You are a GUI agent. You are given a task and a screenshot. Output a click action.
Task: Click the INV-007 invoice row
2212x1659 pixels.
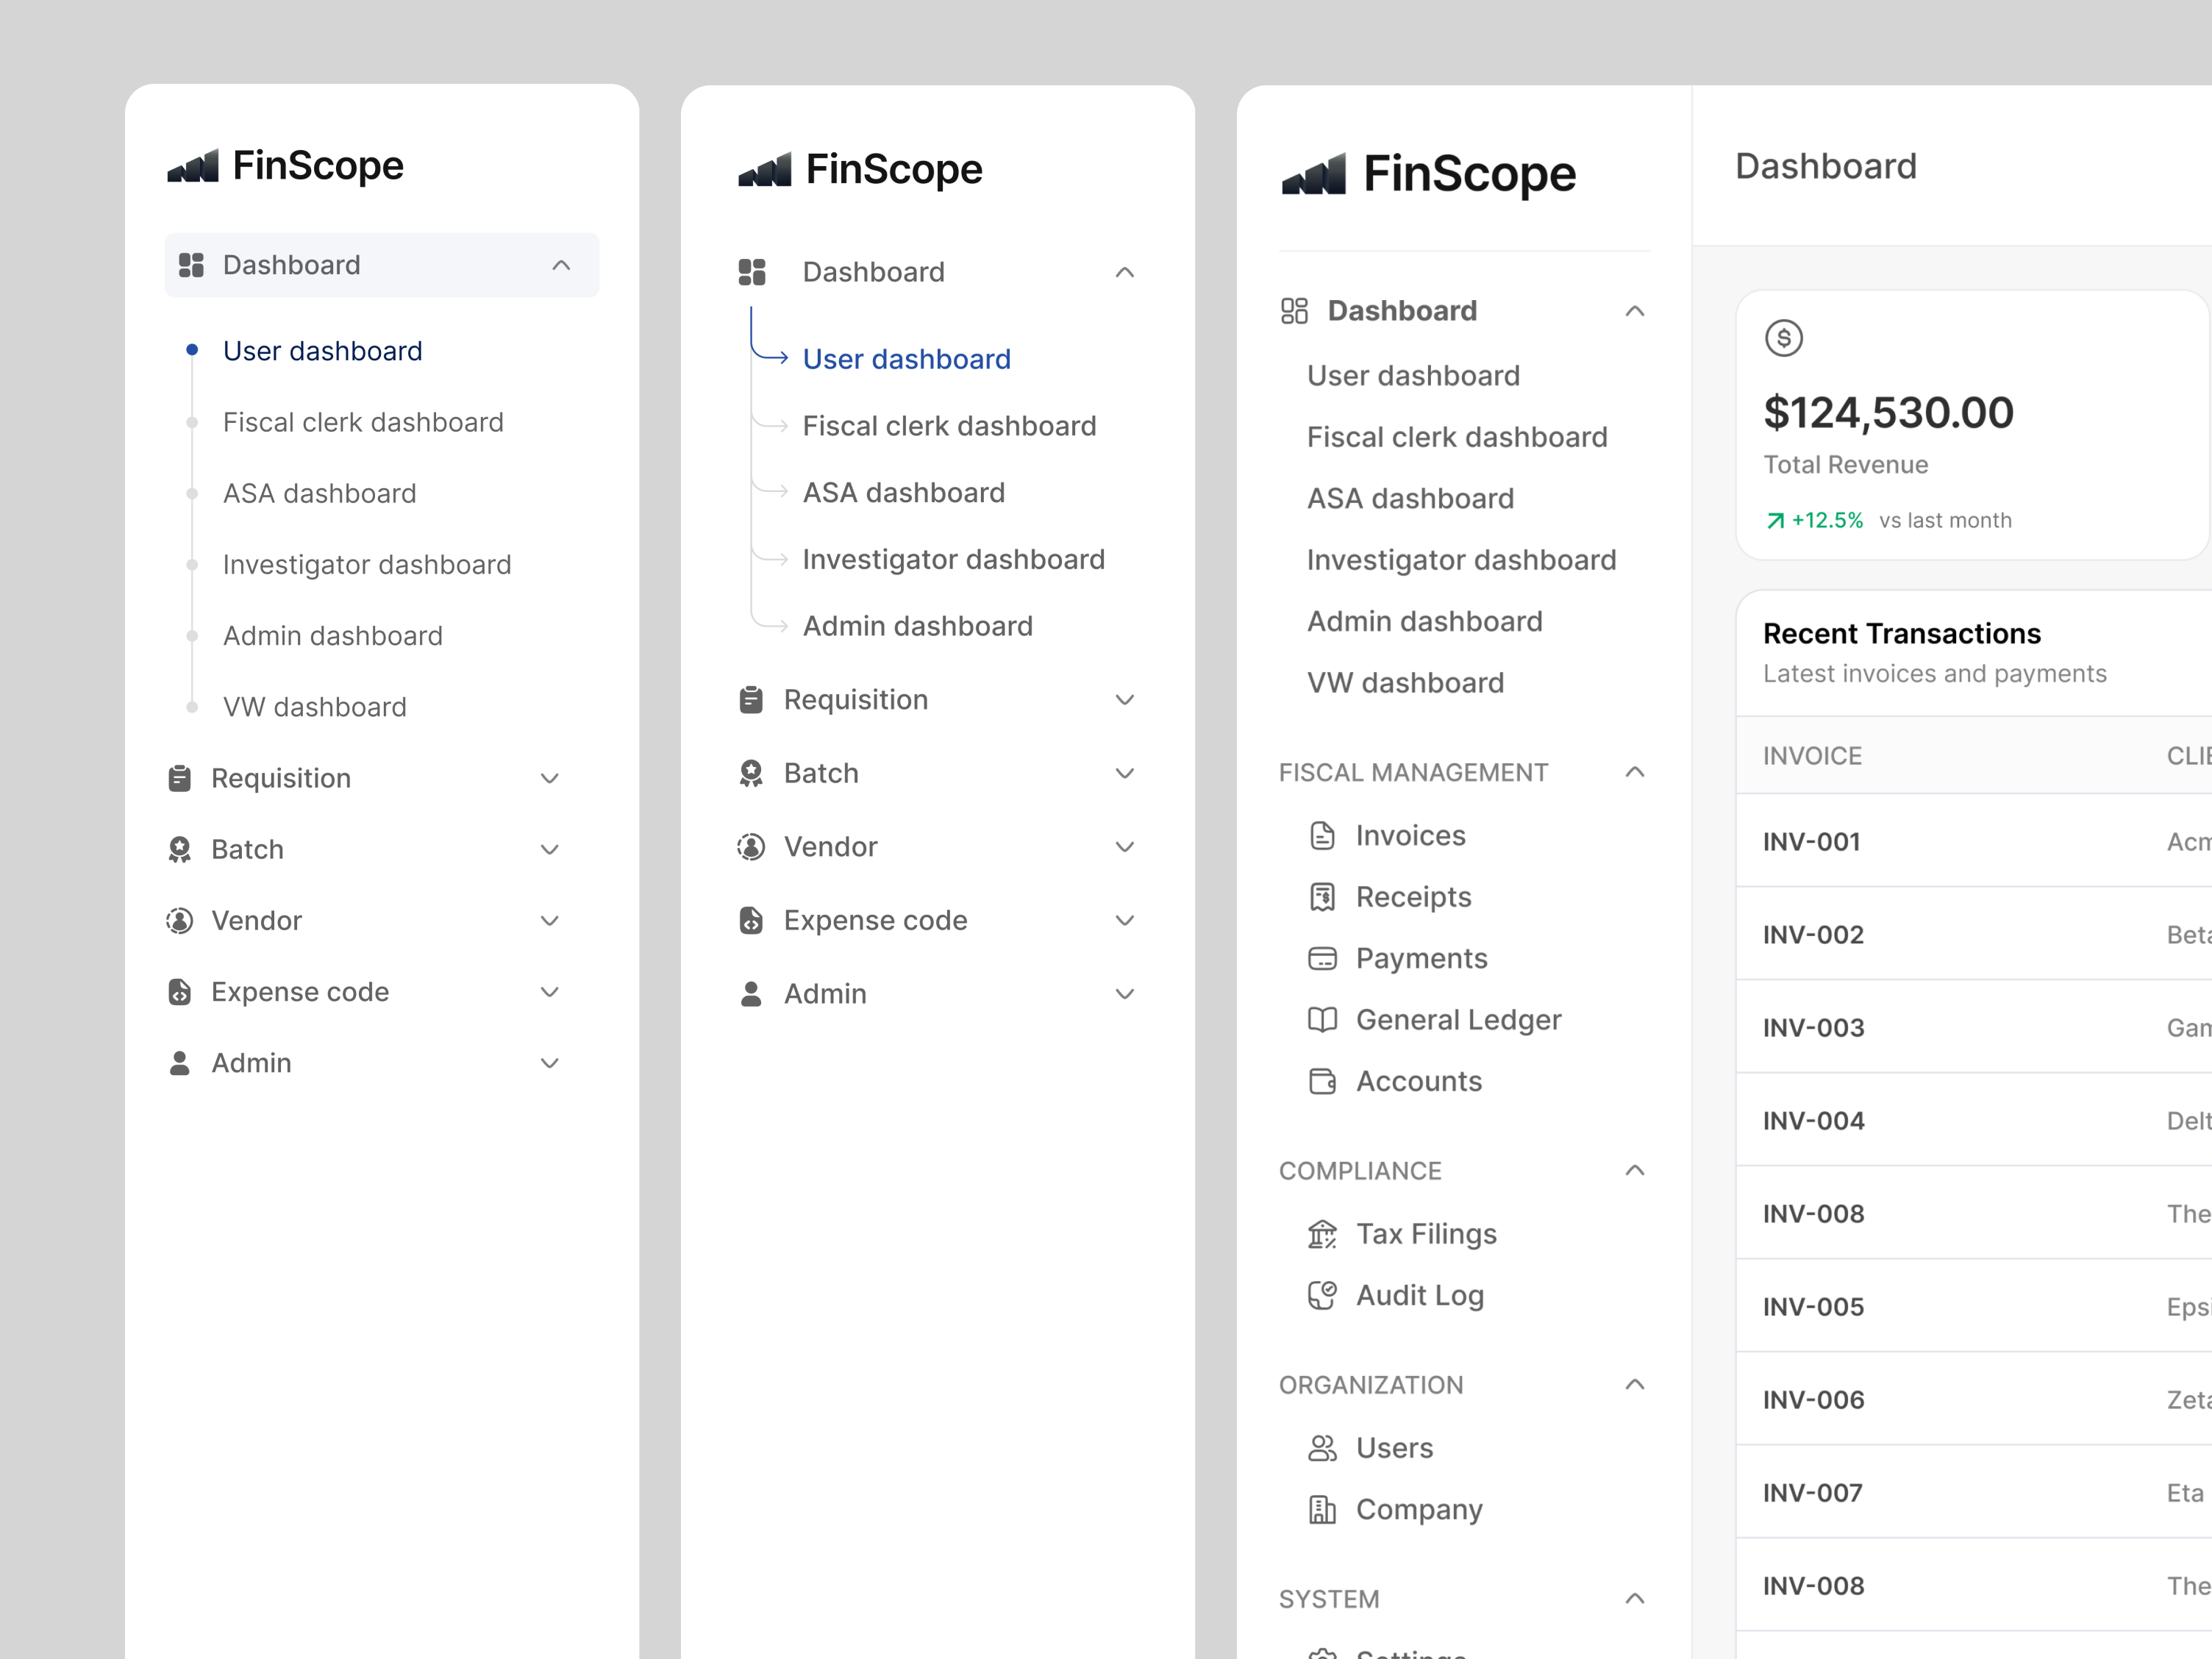click(x=1974, y=1492)
